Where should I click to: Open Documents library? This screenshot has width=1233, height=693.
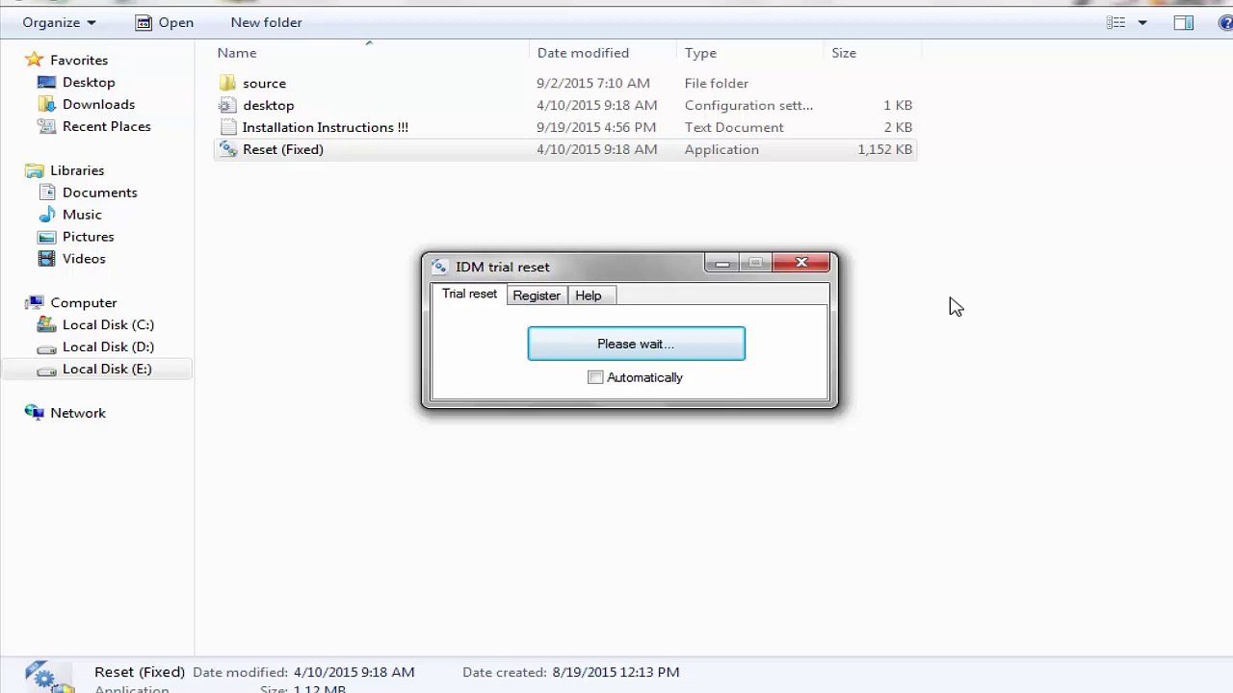coord(99,192)
